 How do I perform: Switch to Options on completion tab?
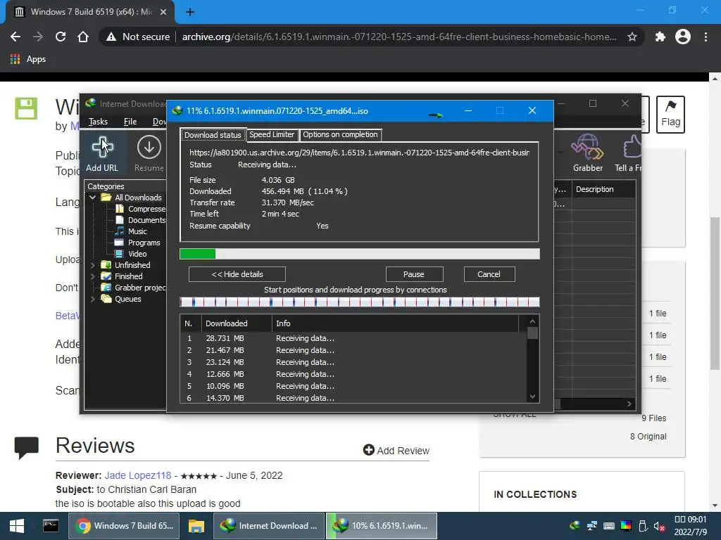[340, 134]
